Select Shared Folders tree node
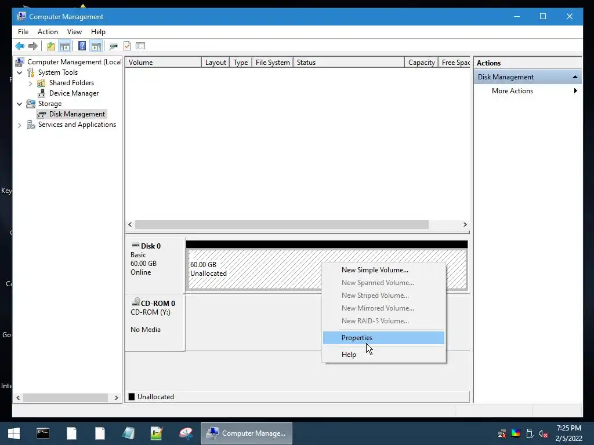The image size is (594, 445). coord(71,83)
